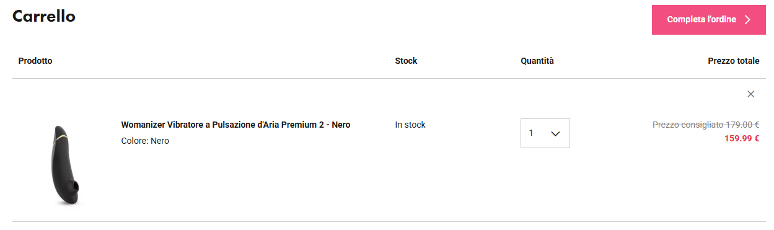Click the In stock availability label
This screenshot has height=230, width=774.
coord(410,125)
